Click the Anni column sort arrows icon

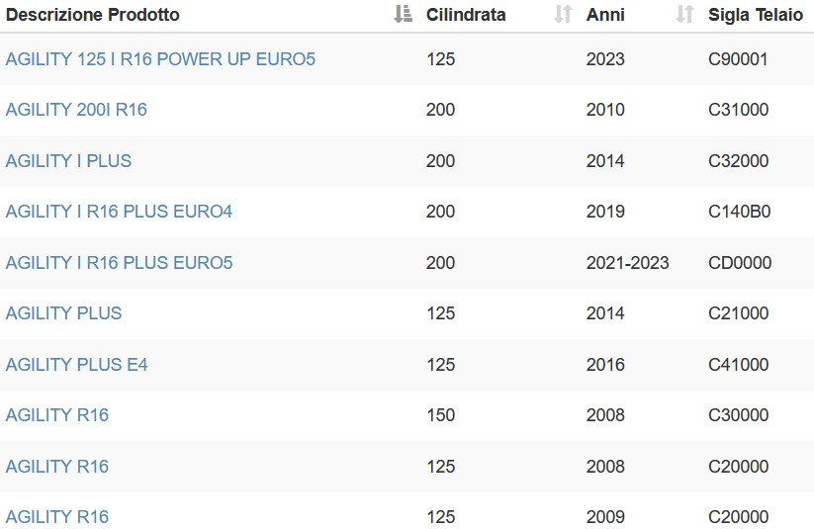click(x=684, y=14)
